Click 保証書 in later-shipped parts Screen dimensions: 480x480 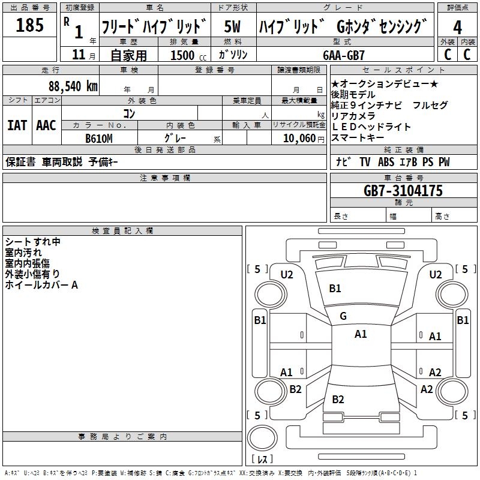tap(20, 162)
